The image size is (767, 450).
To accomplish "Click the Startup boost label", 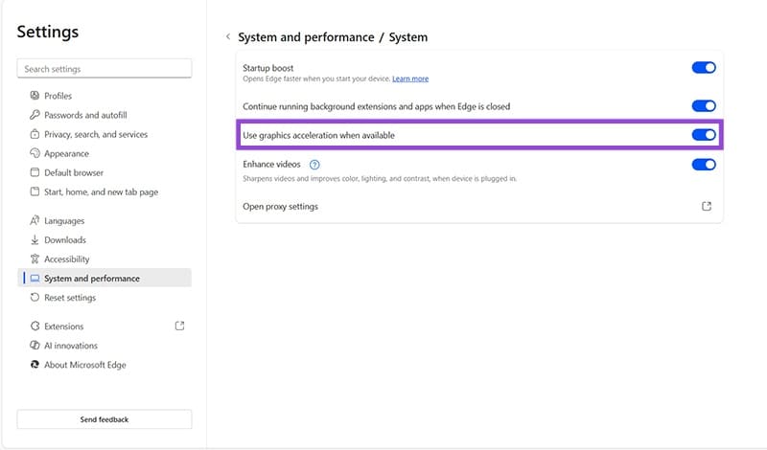I will [x=268, y=68].
